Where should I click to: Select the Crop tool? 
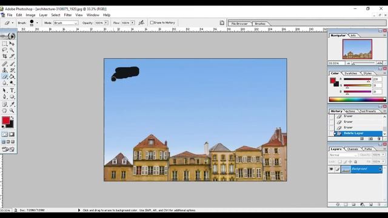4,56
